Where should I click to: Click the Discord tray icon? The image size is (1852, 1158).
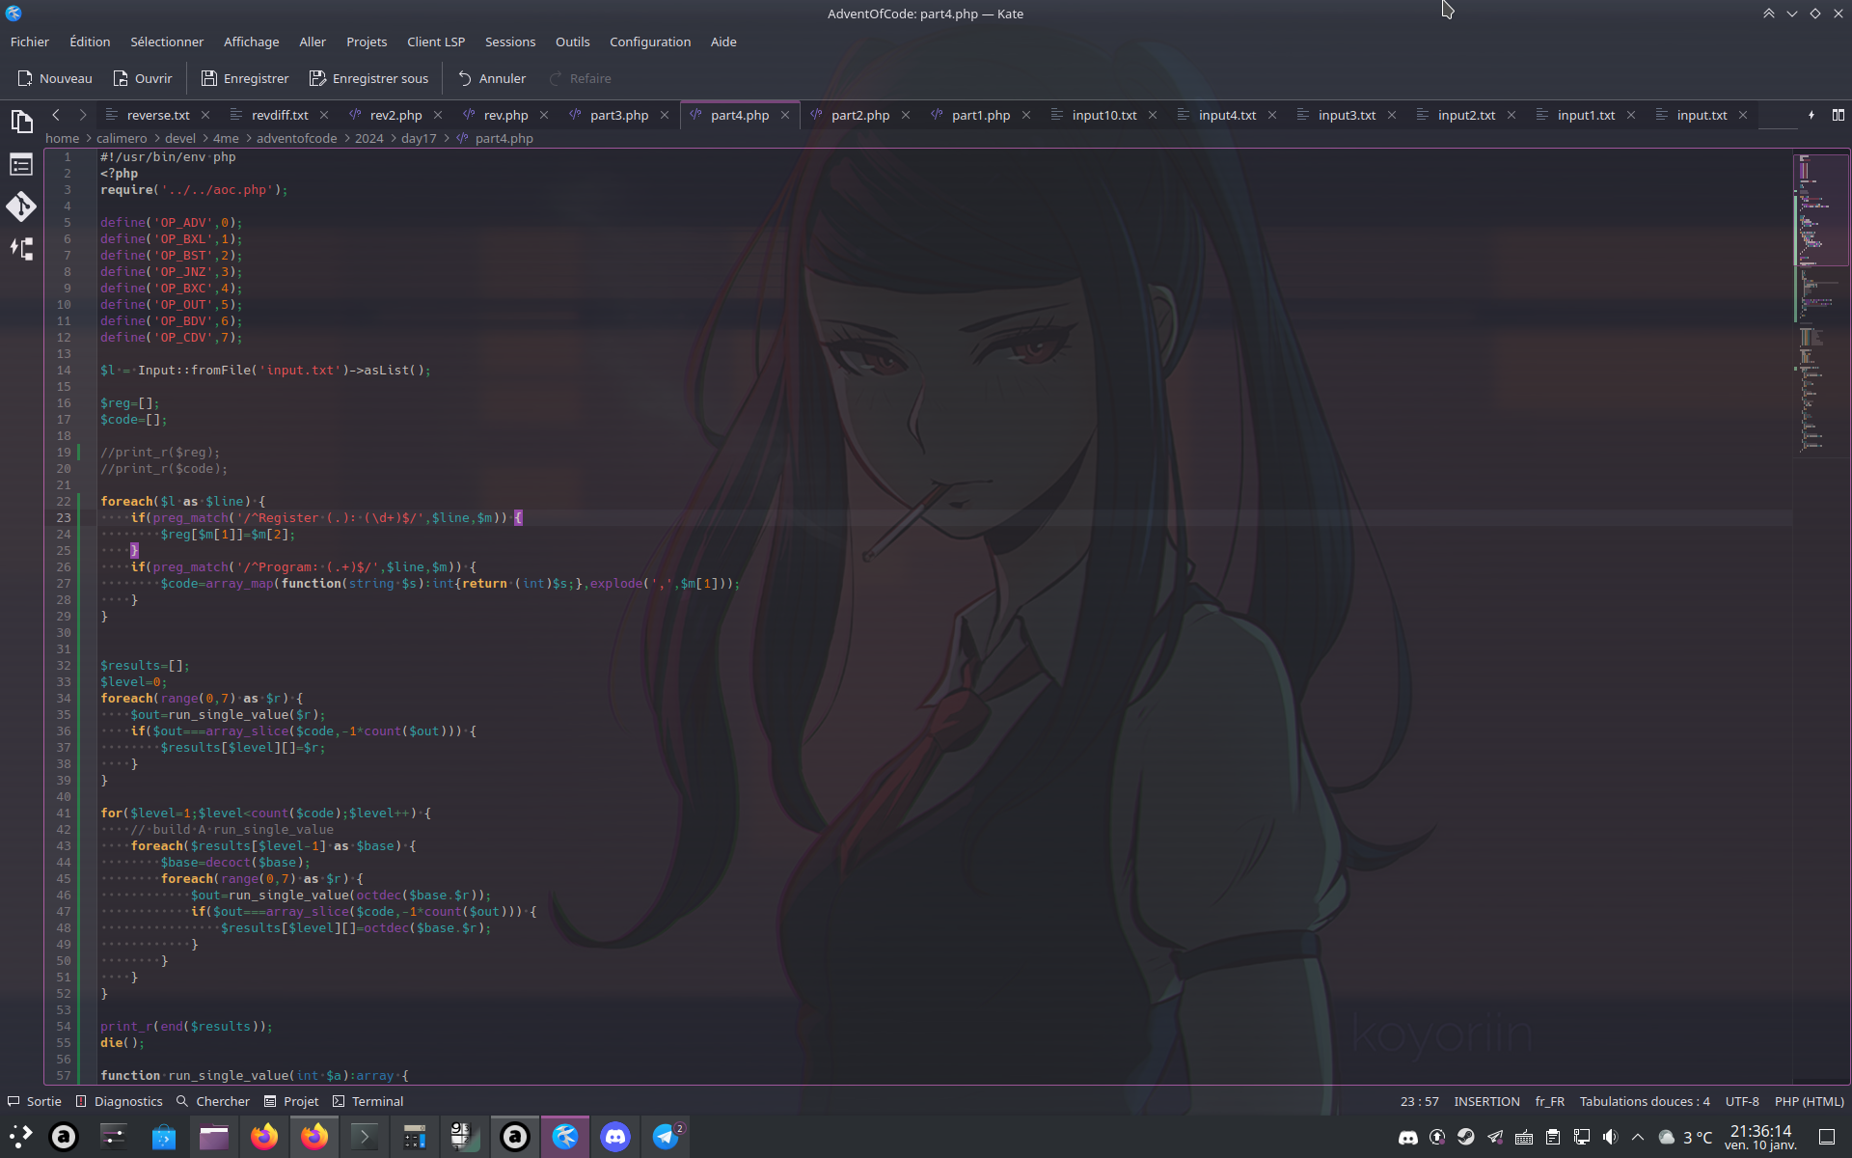point(1408,1137)
